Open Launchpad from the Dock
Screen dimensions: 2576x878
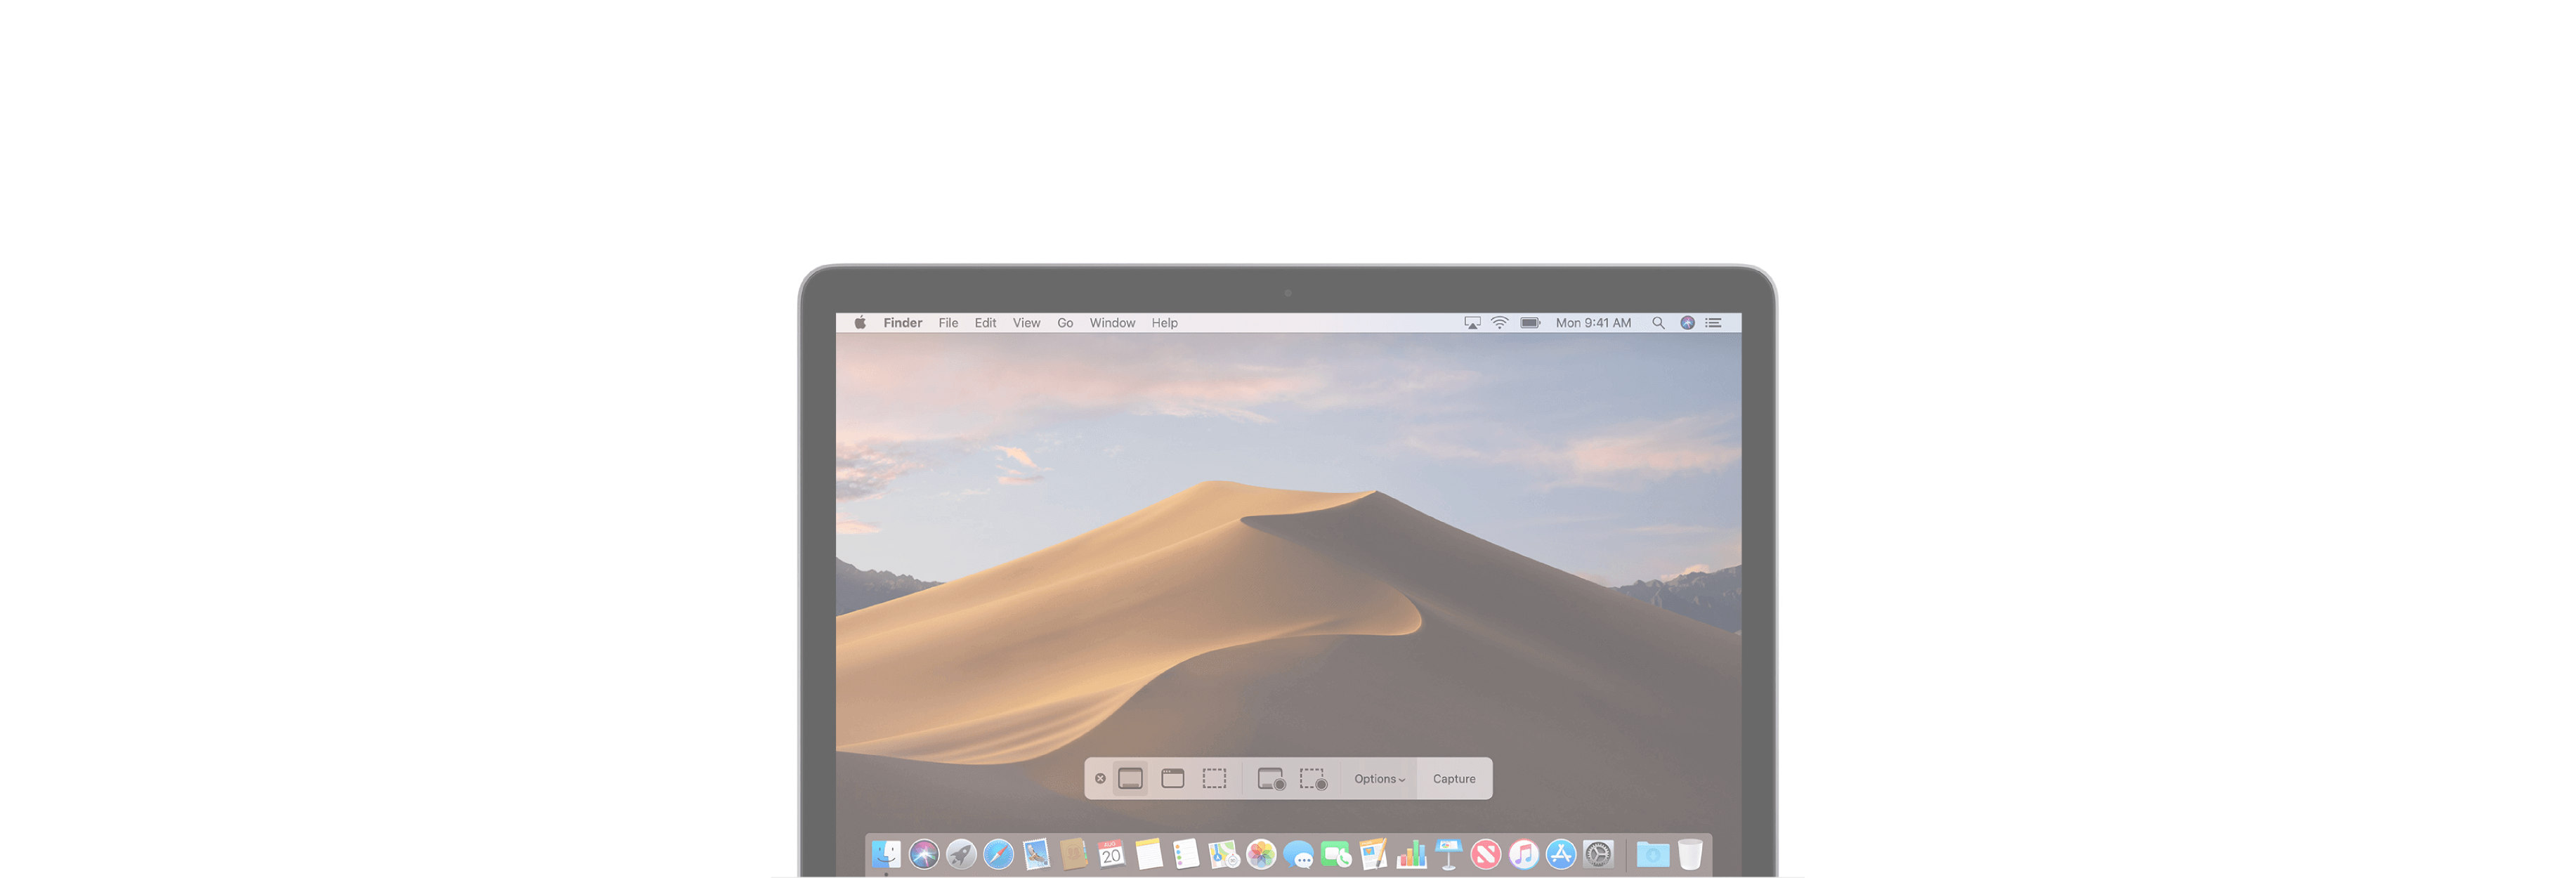961,856
